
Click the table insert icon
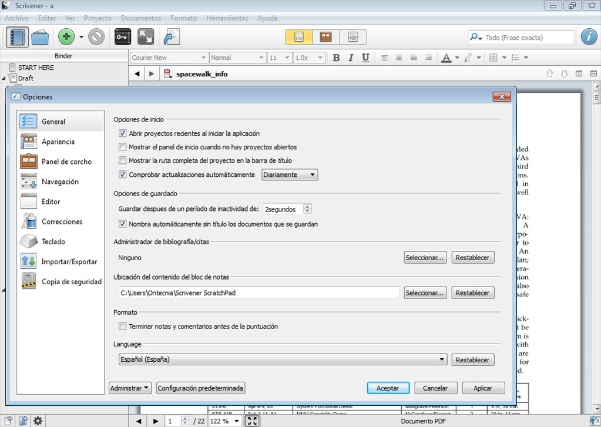click(493, 58)
